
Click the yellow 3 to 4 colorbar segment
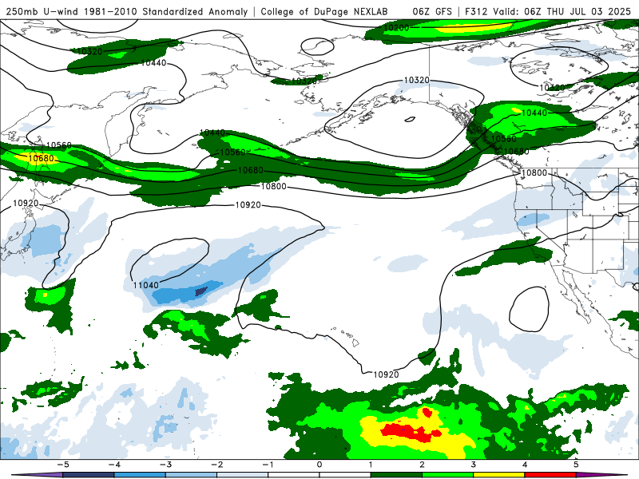pos(498,475)
